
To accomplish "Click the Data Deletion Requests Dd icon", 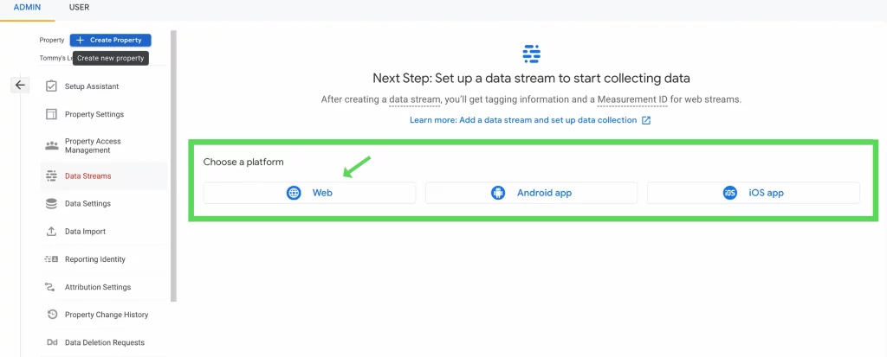I will [51, 342].
